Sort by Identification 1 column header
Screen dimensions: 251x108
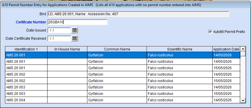[x=26, y=49]
